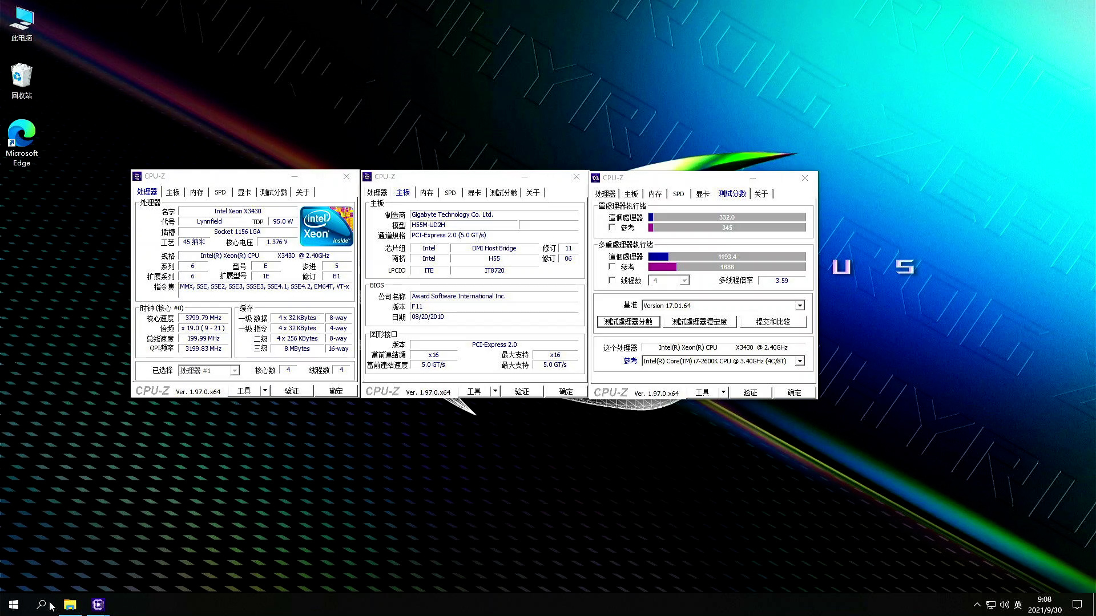The image size is (1096, 616).
Task: Expand tools arrow in processor window
Action: 265,391
